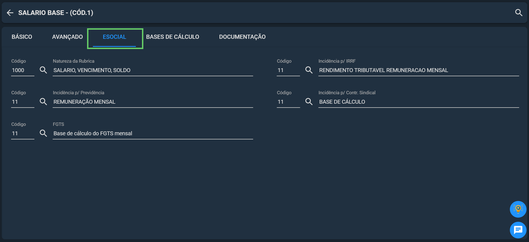Open search via top-right magnifier icon
The width and height of the screenshot is (529, 242).
(519, 13)
